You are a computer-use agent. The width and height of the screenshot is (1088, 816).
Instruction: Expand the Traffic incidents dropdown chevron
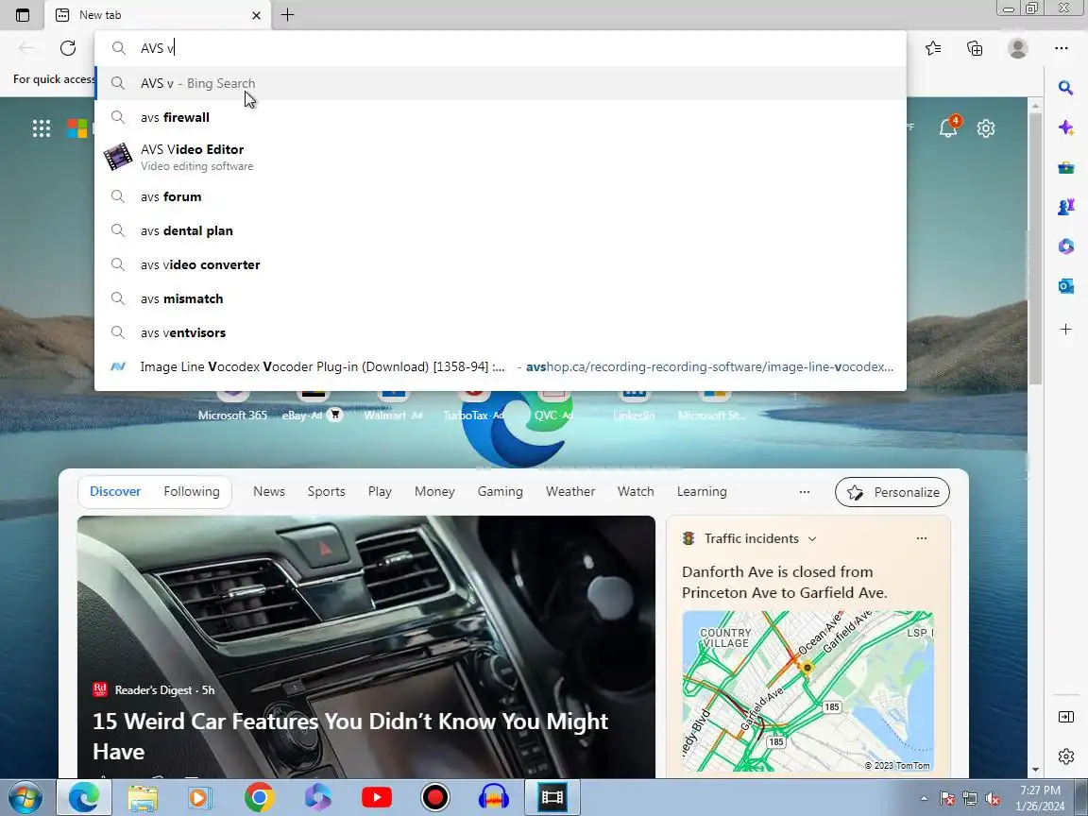point(812,538)
